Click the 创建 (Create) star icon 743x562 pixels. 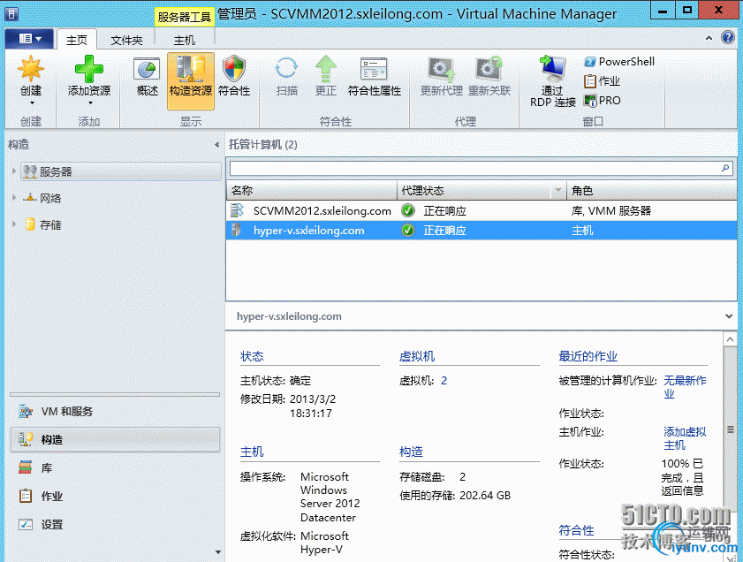(31, 69)
